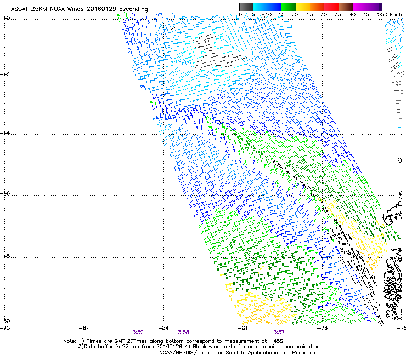The height and width of the screenshot is (356, 406).
Task: Click the gray 0-5 knots legend swatch
Action: (246, 7)
